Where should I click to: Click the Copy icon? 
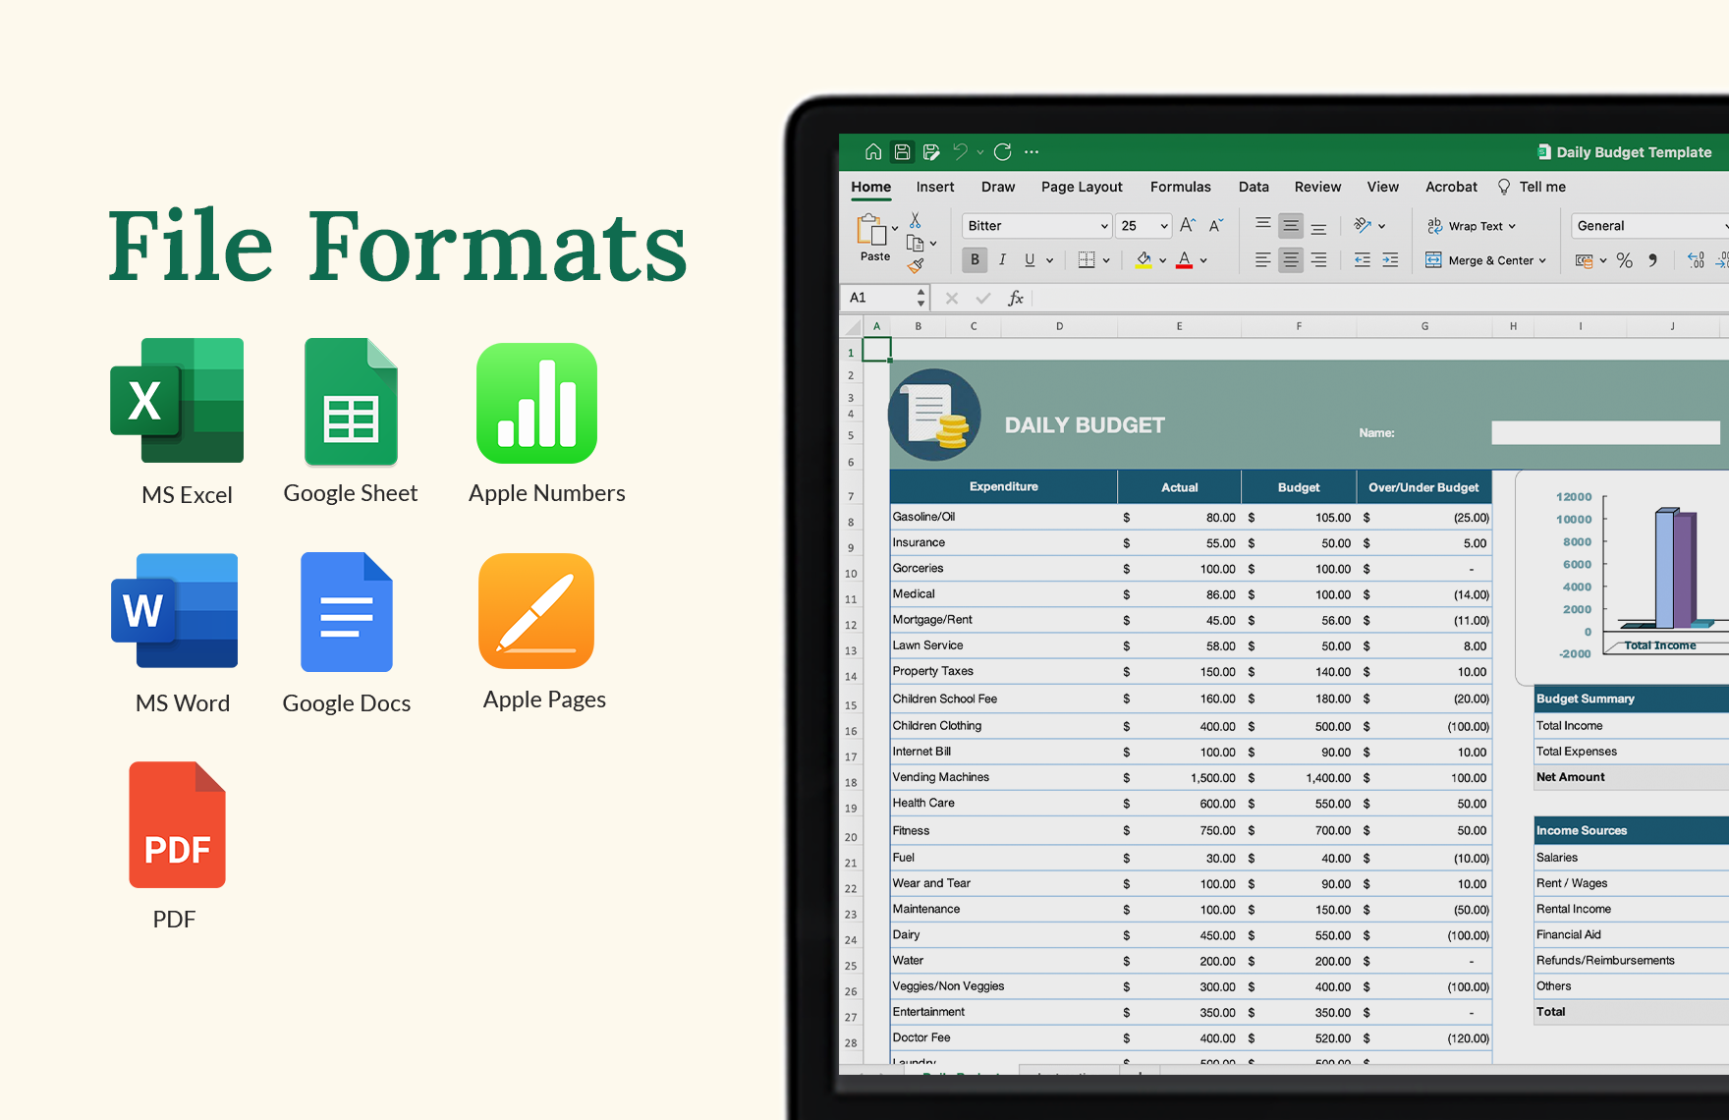pos(915,243)
